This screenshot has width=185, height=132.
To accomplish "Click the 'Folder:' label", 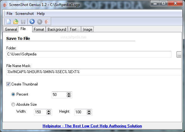I will tap(11, 48).
